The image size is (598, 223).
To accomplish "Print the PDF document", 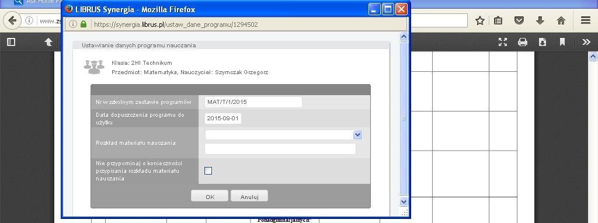I will [x=523, y=42].
